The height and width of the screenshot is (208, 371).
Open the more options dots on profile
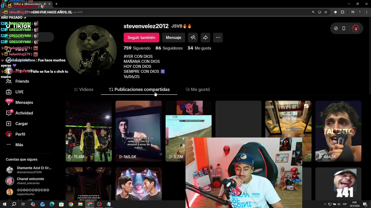coord(218,38)
